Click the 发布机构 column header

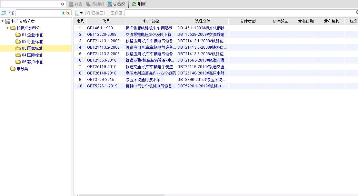(332, 21)
